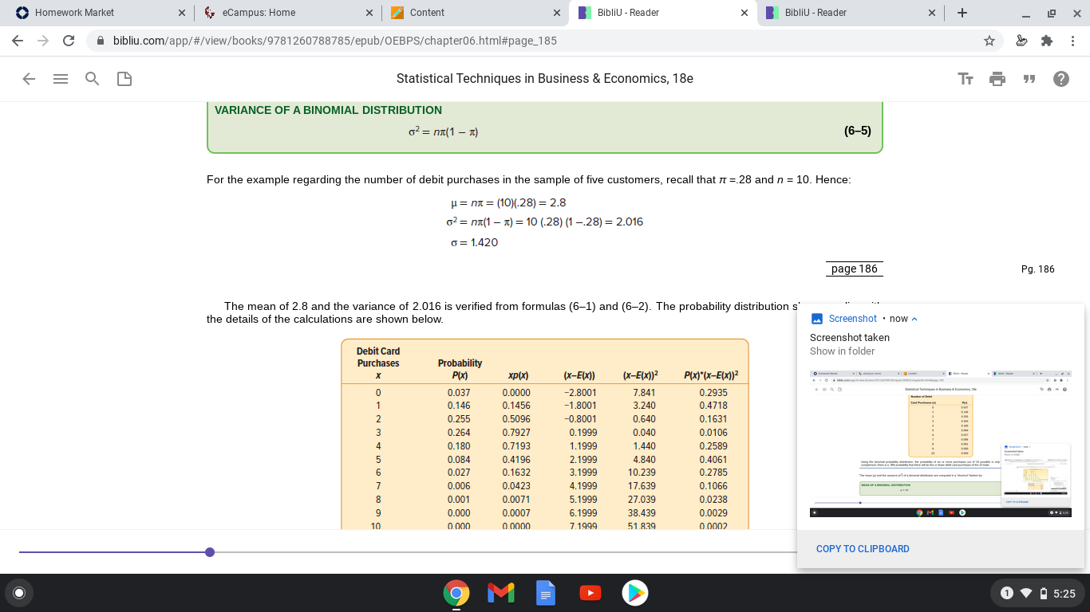Click table value 0.7927
Screen dimensions: 1090x612
click(x=516, y=433)
